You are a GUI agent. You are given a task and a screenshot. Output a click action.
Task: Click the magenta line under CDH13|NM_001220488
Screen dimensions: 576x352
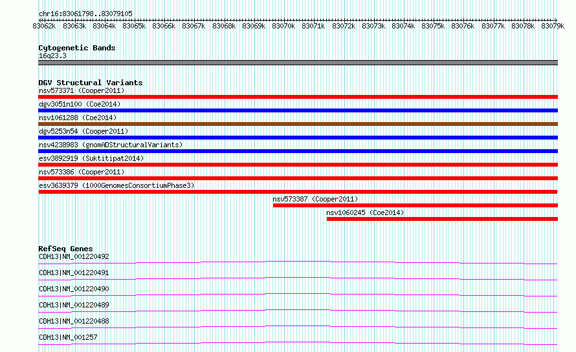click(298, 327)
